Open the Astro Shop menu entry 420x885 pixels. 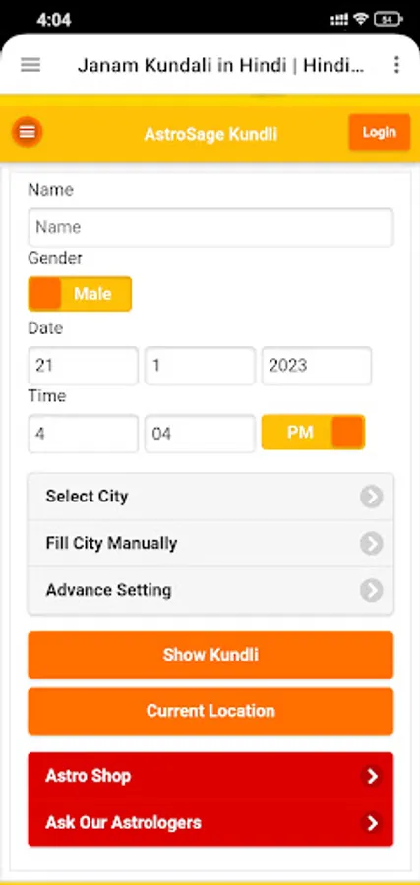click(210, 776)
